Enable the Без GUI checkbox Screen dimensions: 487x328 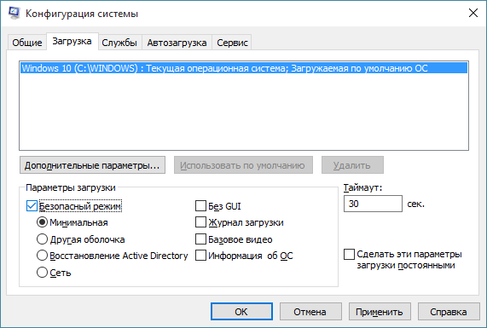(200, 205)
